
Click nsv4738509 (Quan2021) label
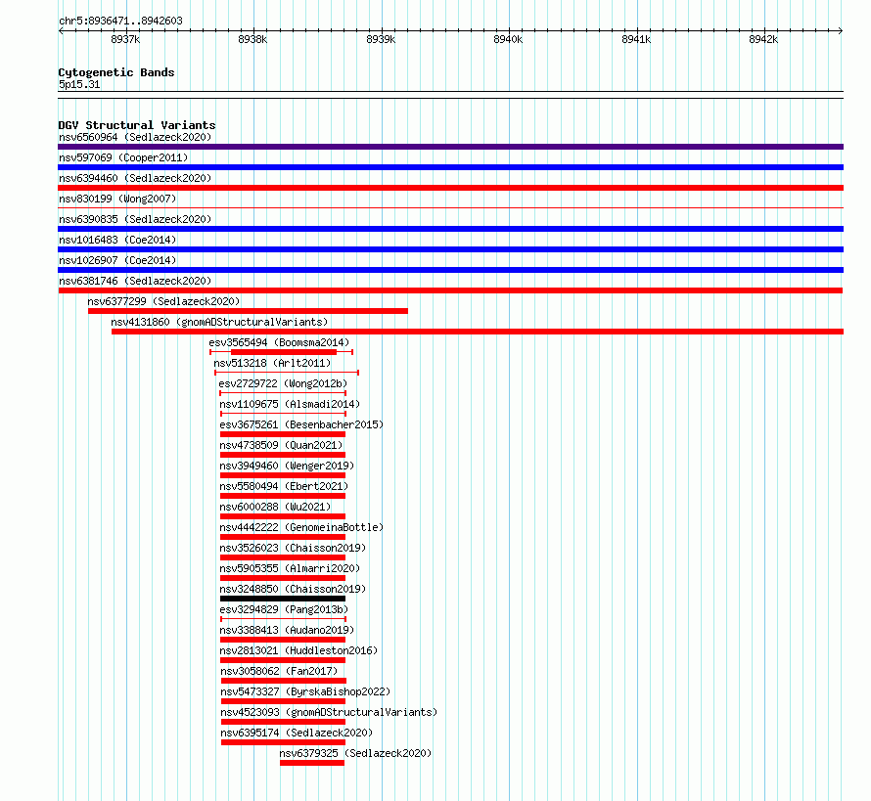(281, 445)
